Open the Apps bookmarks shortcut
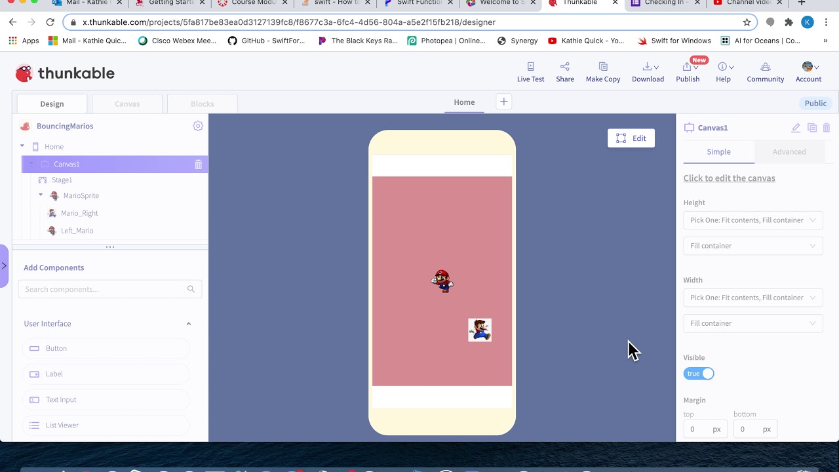The height and width of the screenshot is (472, 839). [x=24, y=41]
